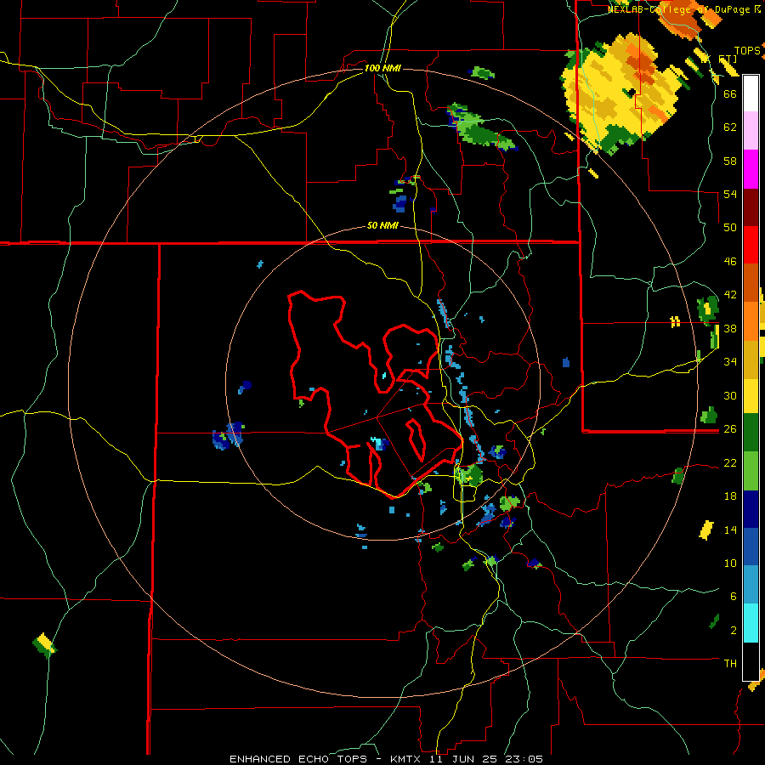Click the medium blue legend swatch
This screenshot has height=765, width=765.
coord(751,547)
